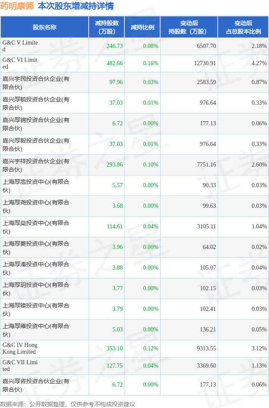Select the 嘉兴宇民投资合伙企业 shareholder name
The width and height of the screenshot is (269, 408).
pos(36,83)
